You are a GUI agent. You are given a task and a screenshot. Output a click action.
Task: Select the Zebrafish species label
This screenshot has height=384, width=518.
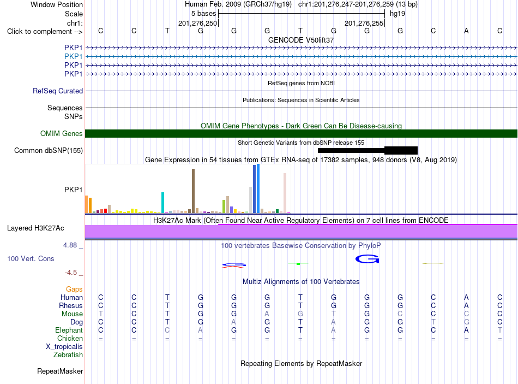click(x=68, y=355)
